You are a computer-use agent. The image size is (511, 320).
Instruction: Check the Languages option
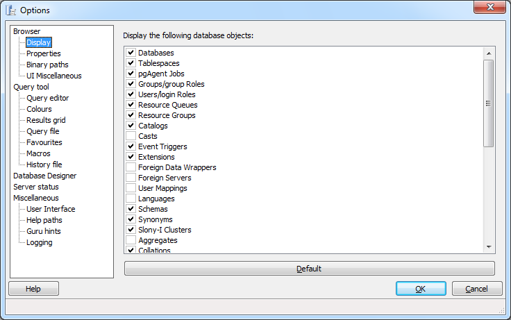(131, 199)
